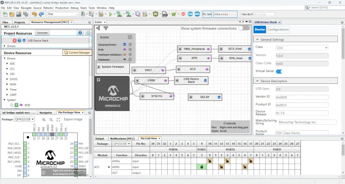Click the shopping cart toolbar icon
The image size is (345, 184).
click(x=174, y=14)
